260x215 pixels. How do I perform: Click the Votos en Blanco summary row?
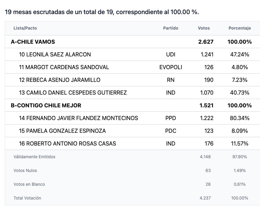pos(133,184)
